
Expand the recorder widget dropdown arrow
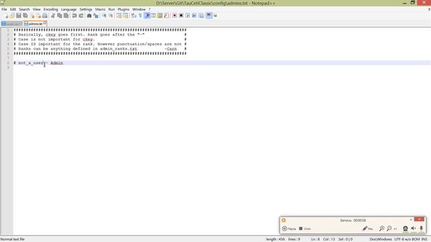click(411, 220)
